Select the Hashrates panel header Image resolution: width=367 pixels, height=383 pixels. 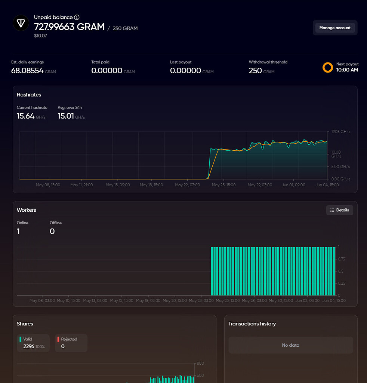pos(29,95)
